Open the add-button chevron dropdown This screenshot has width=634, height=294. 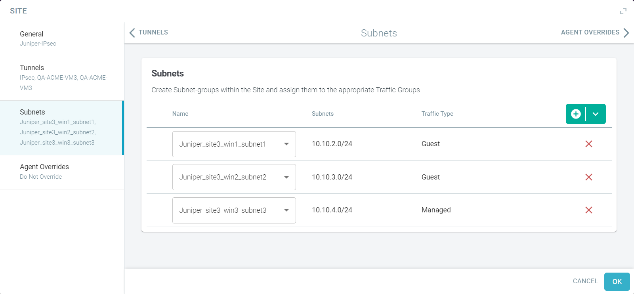(x=596, y=114)
